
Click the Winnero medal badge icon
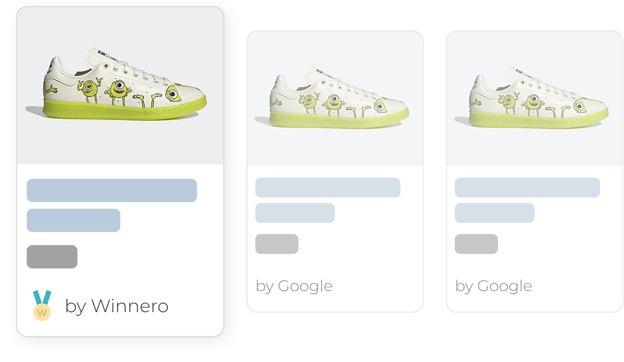click(42, 305)
